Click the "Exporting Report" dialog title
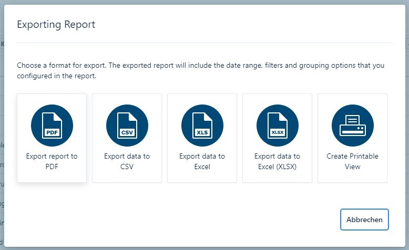 pyautogui.click(x=56, y=24)
